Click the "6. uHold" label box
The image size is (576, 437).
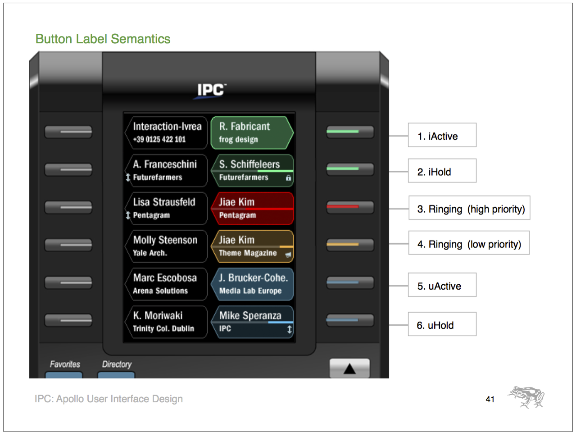point(442,324)
